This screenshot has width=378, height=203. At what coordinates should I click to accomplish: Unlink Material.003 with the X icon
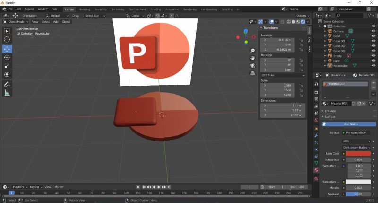coord(363,103)
